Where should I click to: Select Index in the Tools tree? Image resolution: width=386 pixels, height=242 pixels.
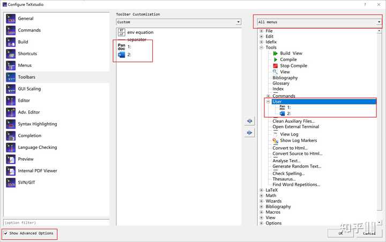tap(278, 89)
